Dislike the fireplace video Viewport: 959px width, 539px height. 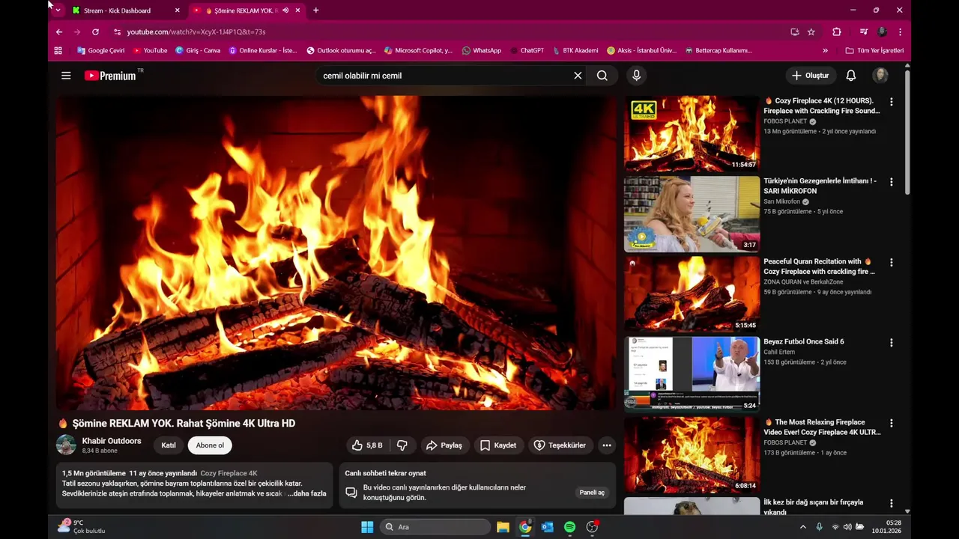pos(402,445)
